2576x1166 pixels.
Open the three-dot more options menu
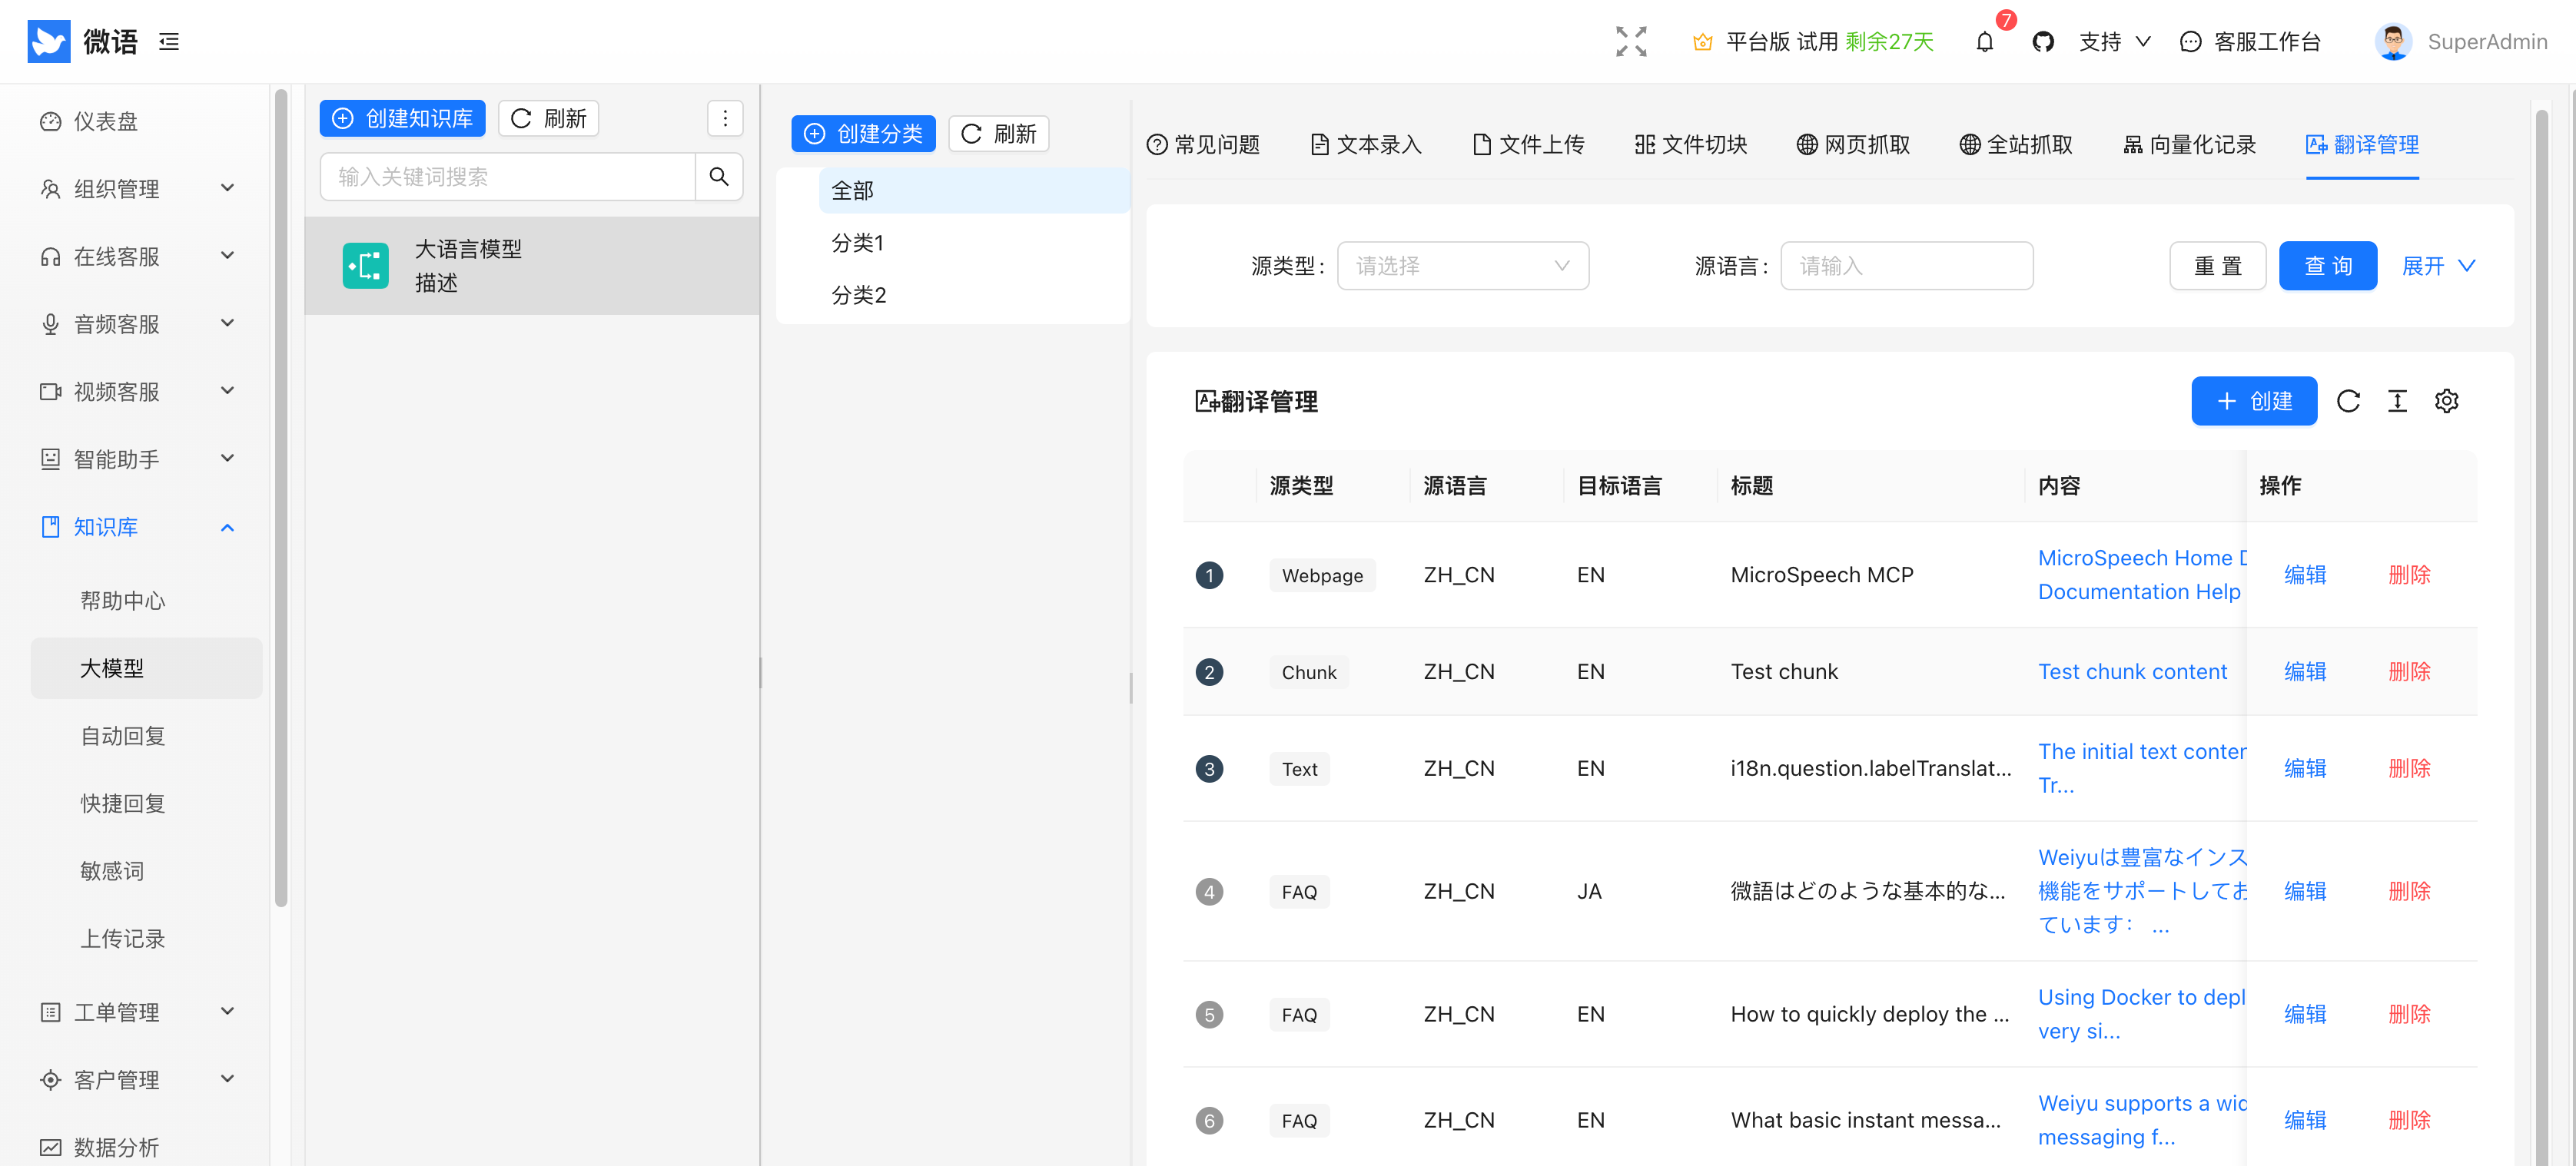point(725,118)
